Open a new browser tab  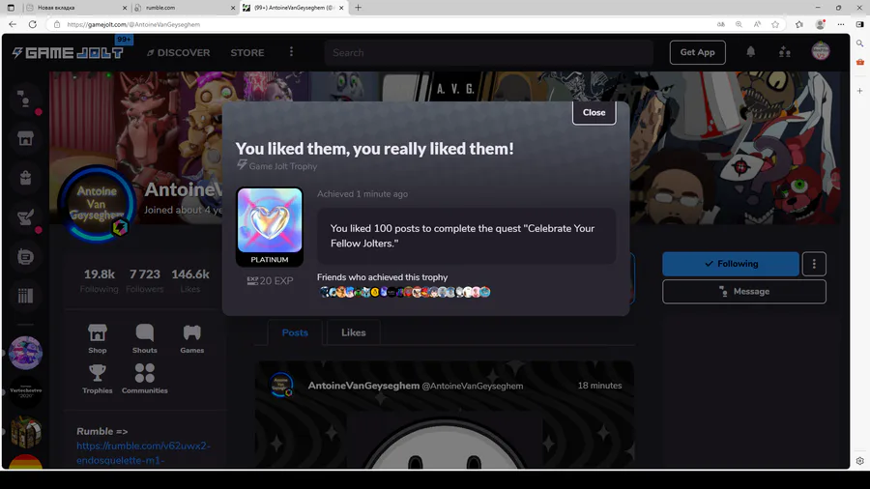pos(358,8)
